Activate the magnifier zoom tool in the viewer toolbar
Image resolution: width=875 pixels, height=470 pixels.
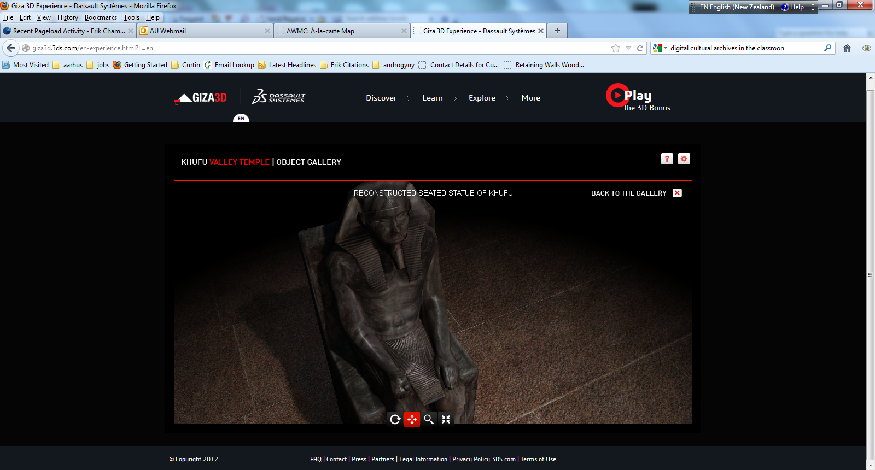click(x=429, y=419)
